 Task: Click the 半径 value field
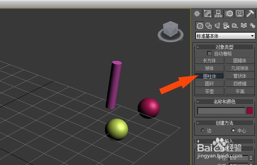(239, 158)
